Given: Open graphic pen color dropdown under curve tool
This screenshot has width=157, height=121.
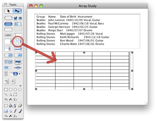Looking at the screenshot, I should coord(11,99).
